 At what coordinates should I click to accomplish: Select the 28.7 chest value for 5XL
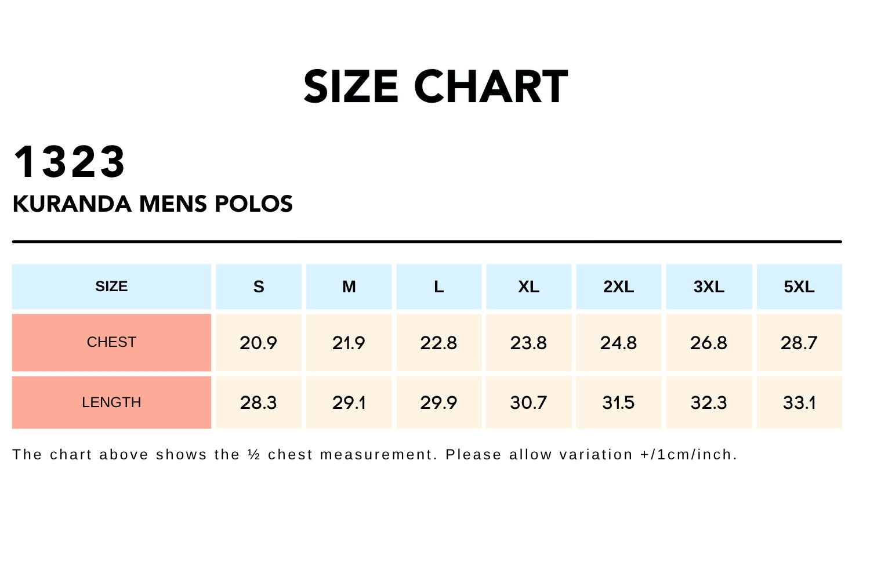(799, 343)
